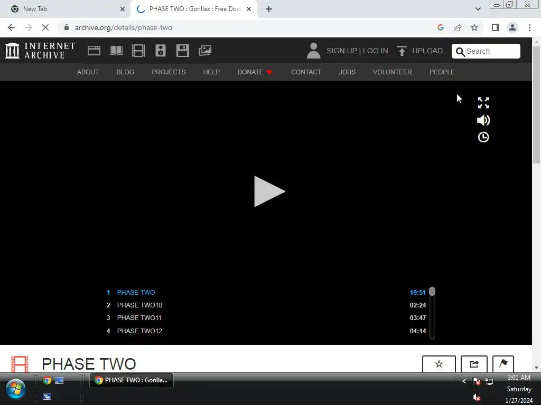541x405 pixels.
Task: Open the HELP menu item
Action: (211, 72)
